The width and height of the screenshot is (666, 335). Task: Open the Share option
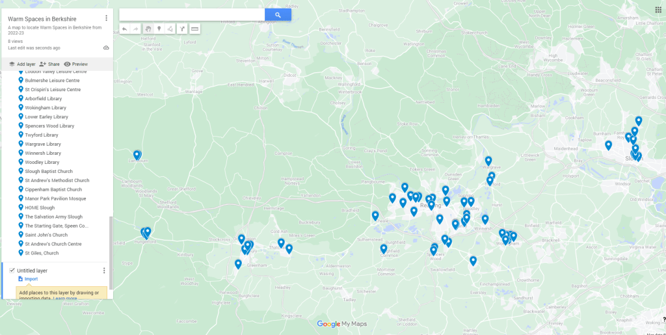point(49,64)
